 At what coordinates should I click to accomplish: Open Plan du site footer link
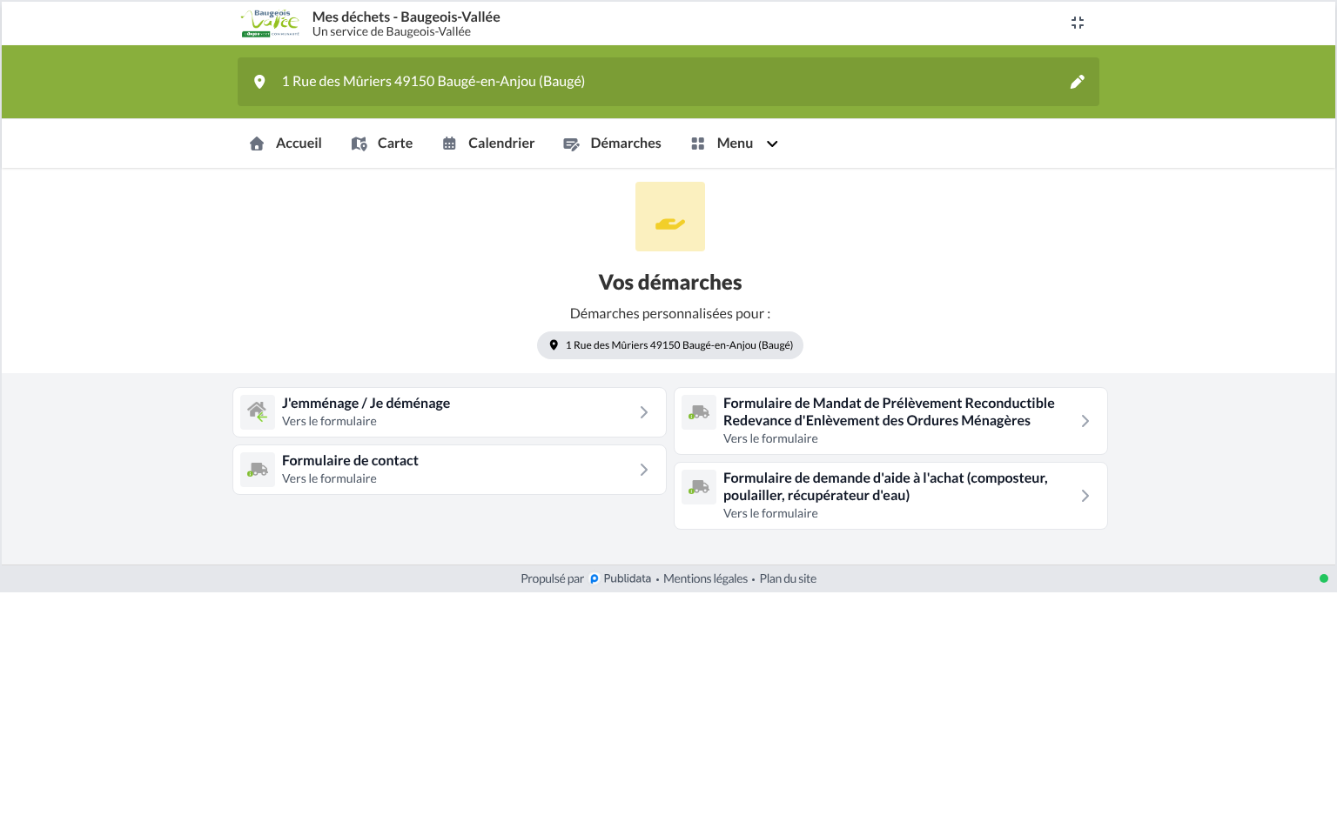click(788, 579)
